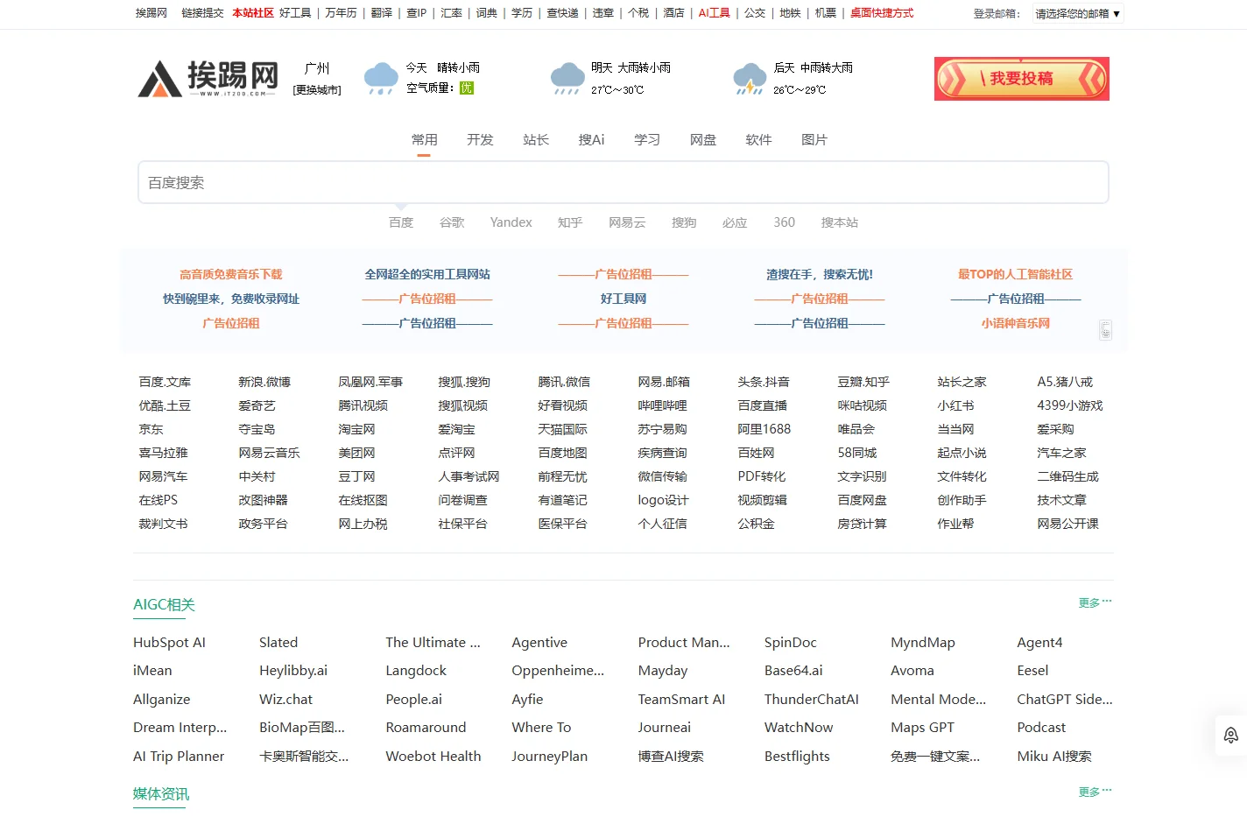Open Woebot Health link

pos(433,756)
